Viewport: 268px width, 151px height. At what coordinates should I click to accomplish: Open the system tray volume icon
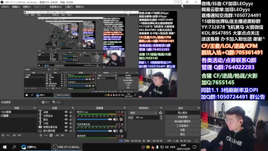(x=167, y=147)
